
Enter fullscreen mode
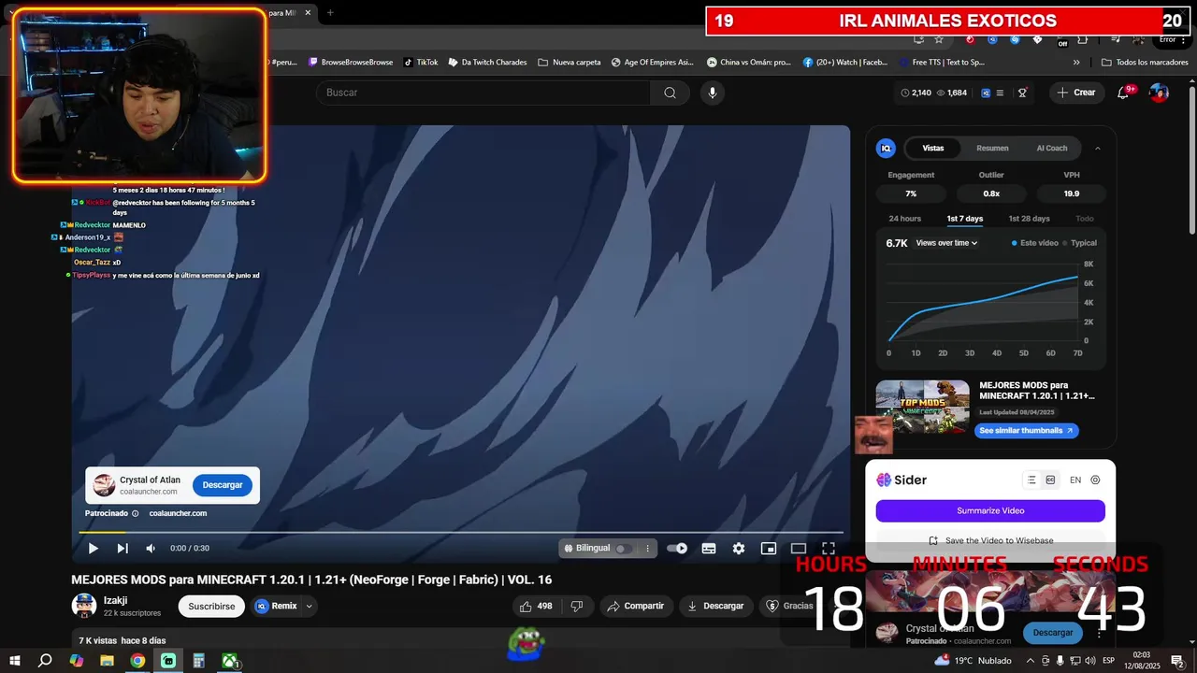coord(829,549)
